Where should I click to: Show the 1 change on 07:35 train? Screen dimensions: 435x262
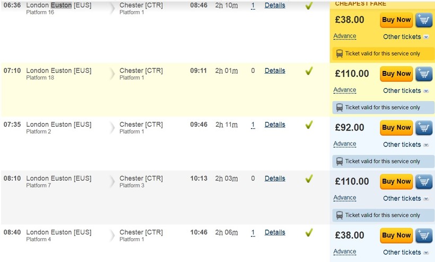(x=253, y=125)
